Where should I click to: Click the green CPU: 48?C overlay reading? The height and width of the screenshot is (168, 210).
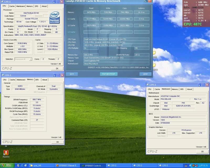(x=193, y=24)
